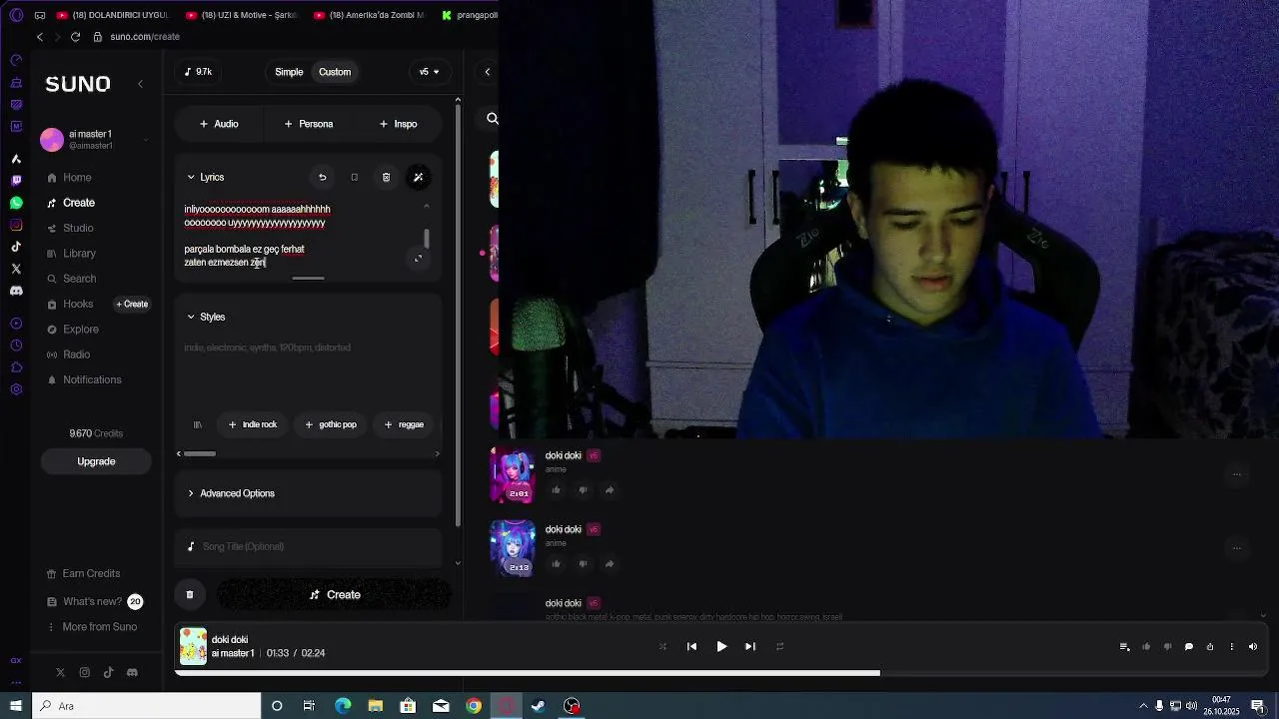Viewport: 1279px width, 719px height.
Task: Click the bookmark icon in the Lyrics header
Action: coord(354,177)
